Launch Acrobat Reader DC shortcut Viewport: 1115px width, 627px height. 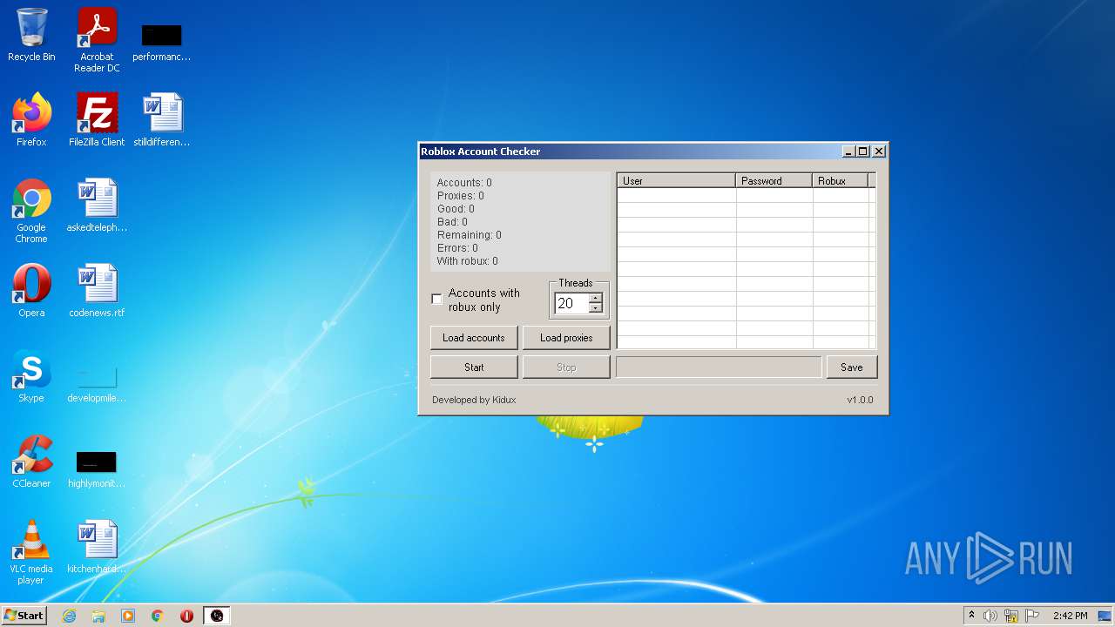(97, 39)
